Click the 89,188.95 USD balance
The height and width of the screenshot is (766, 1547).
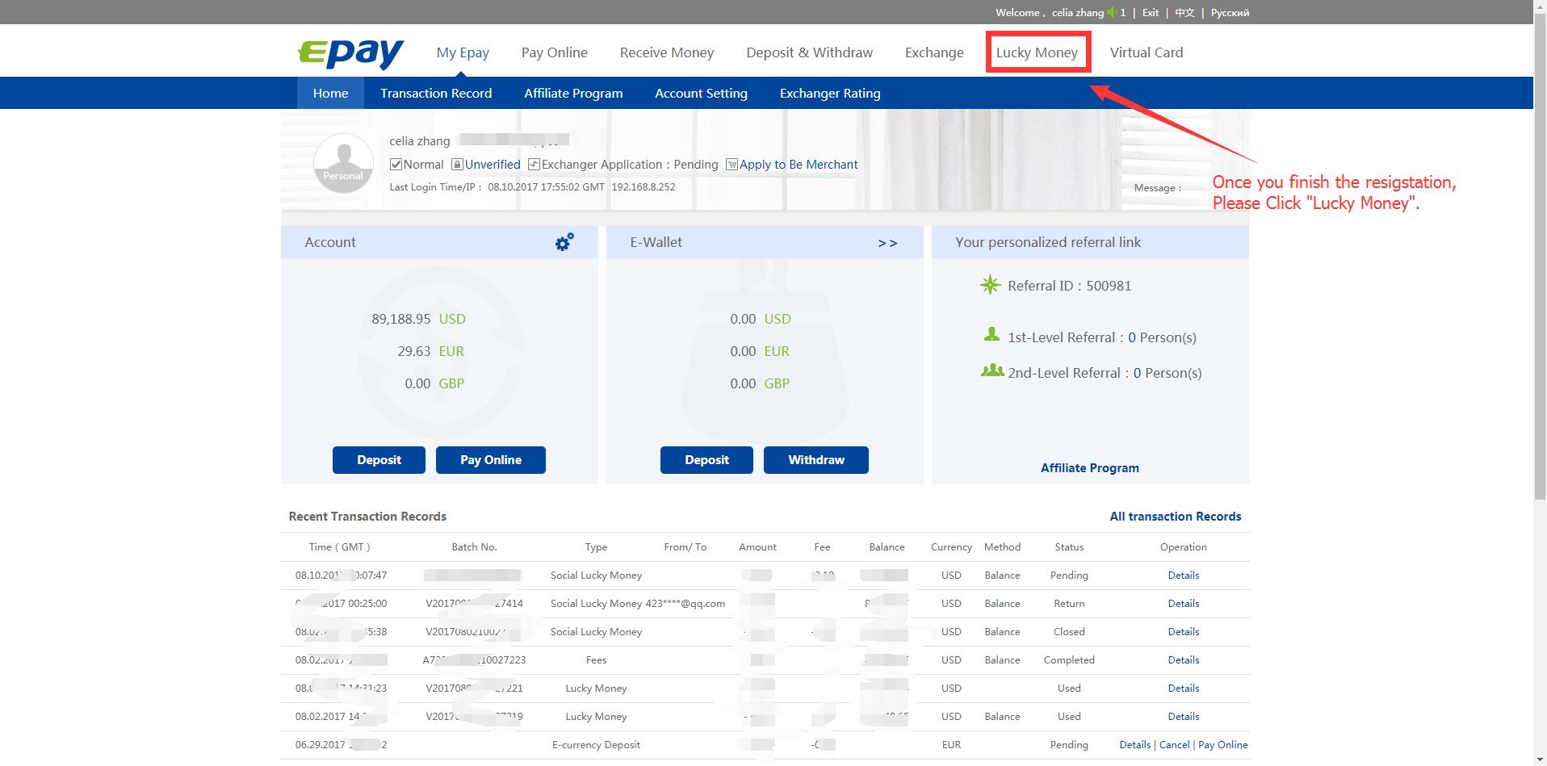click(x=418, y=319)
